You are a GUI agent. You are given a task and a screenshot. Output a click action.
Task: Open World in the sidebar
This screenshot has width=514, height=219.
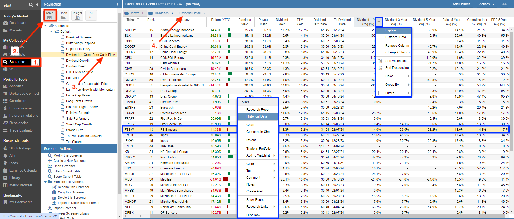click(14, 69)
